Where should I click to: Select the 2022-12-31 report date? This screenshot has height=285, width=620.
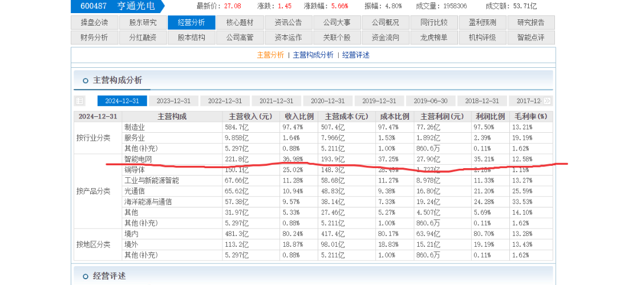225,101
